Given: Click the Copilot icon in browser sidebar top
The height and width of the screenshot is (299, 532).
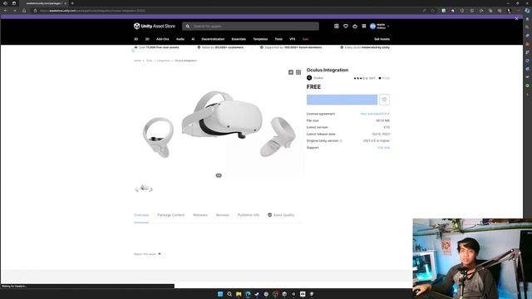Looking at the screenshot, I should [527, 11].
